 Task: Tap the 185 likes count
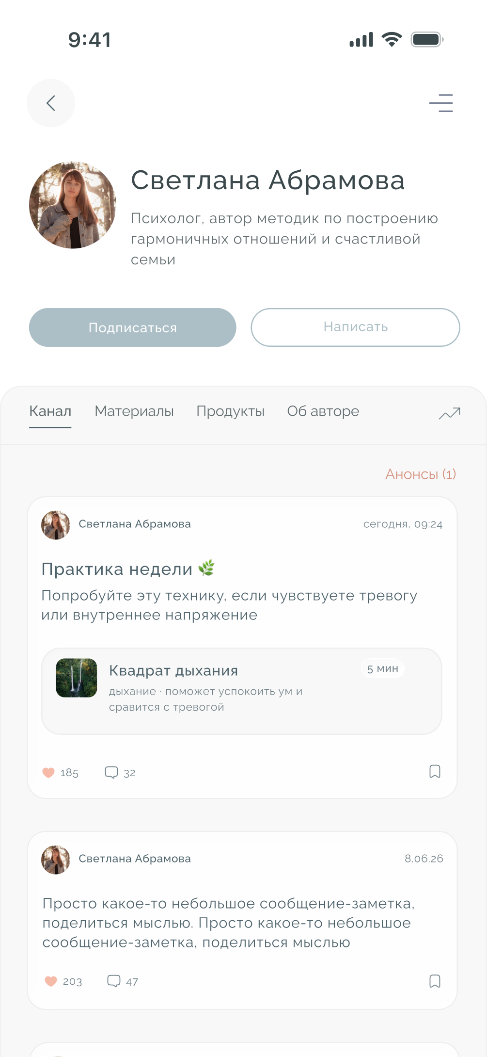tap(69, 773)
